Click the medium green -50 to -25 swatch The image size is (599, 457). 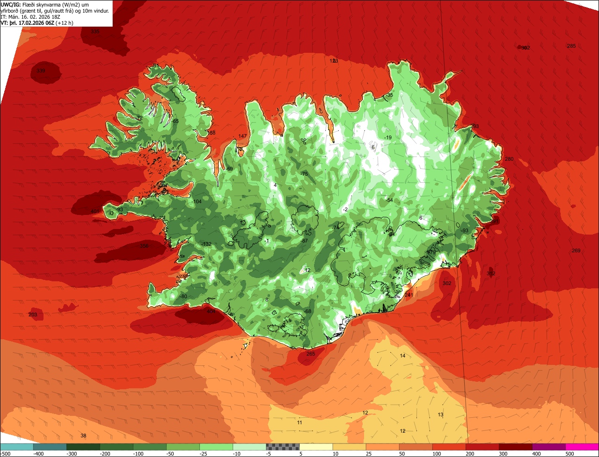pos(183,447)
